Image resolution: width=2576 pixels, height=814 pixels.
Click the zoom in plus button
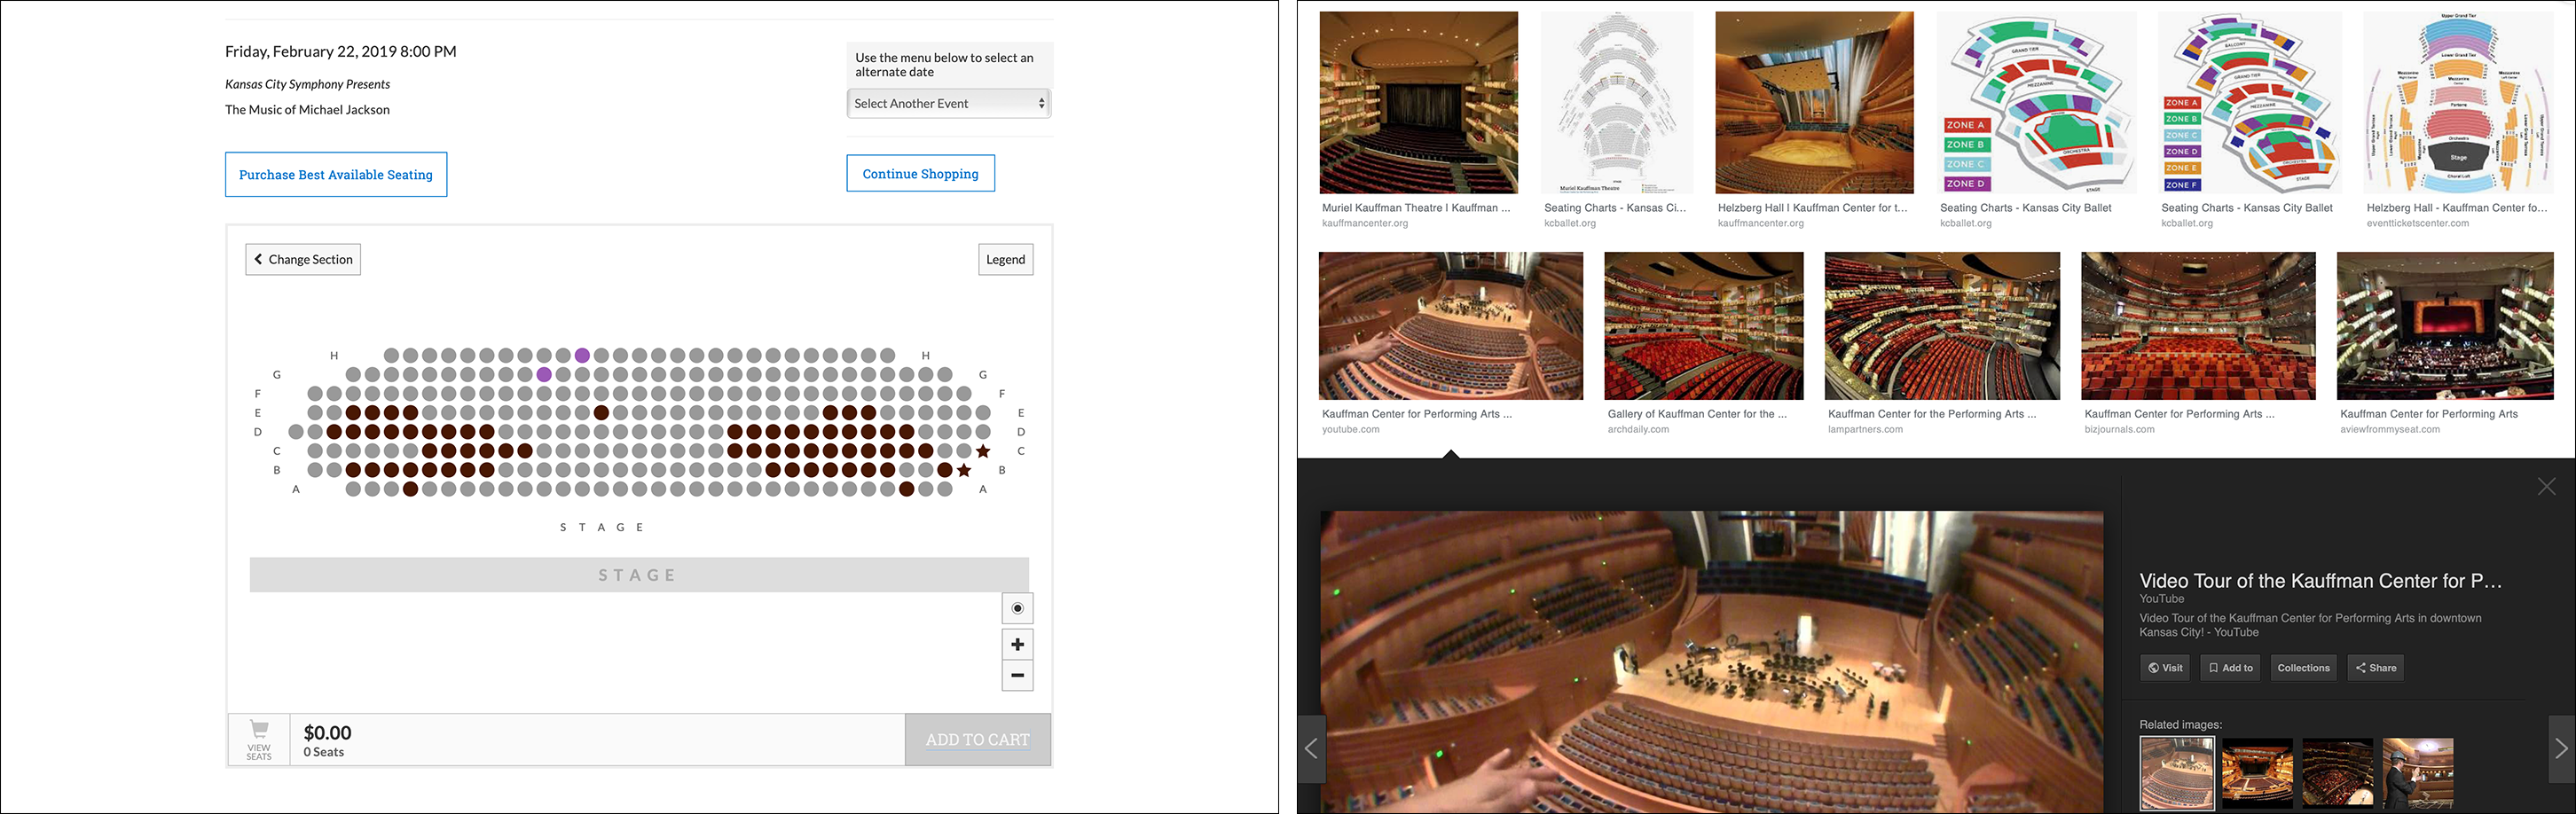(x=1017, y=644)
